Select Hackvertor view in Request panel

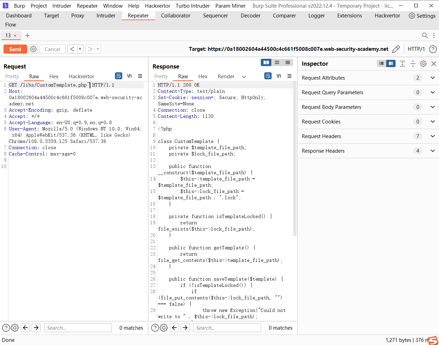81,77
